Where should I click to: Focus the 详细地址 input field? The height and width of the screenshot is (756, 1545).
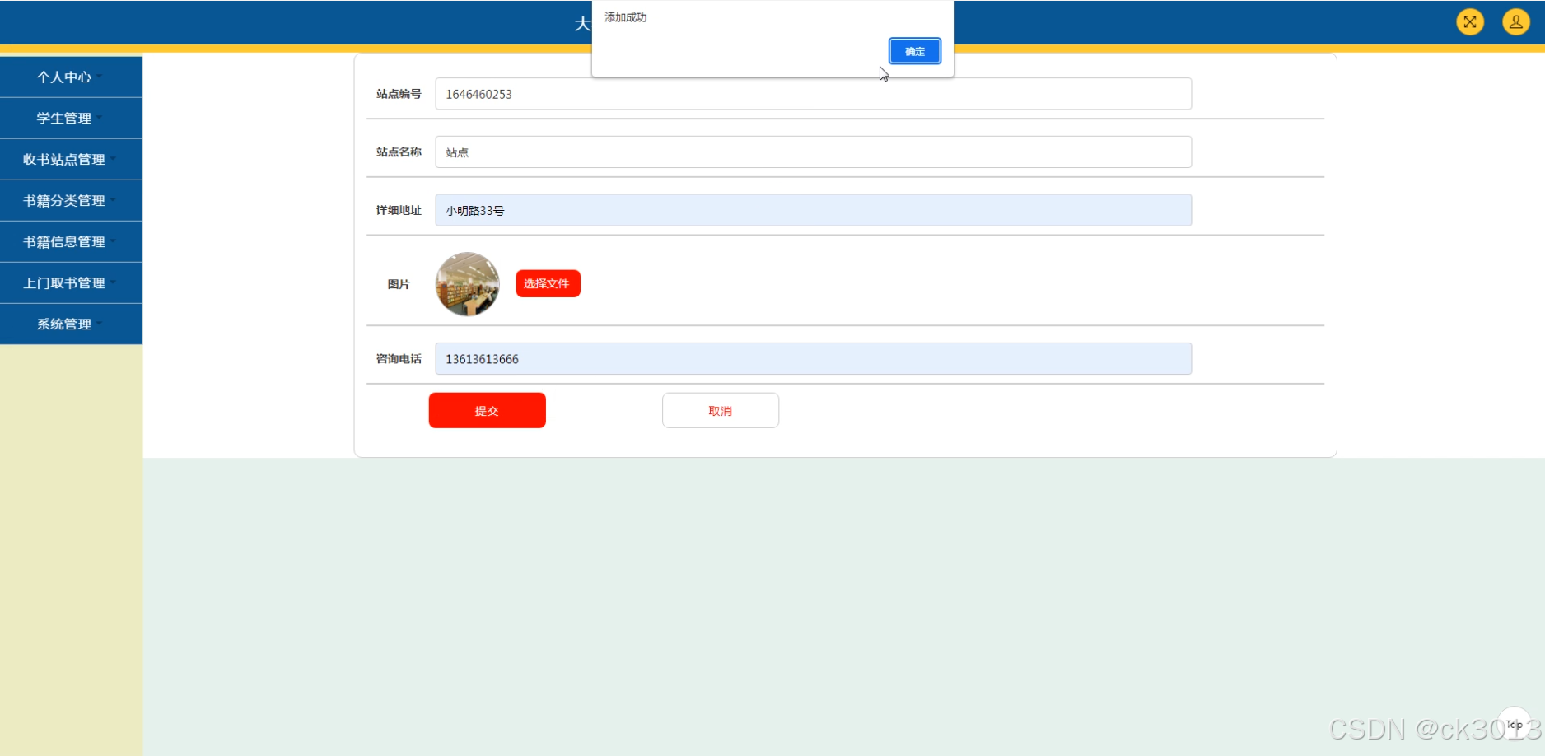[813, 210]
